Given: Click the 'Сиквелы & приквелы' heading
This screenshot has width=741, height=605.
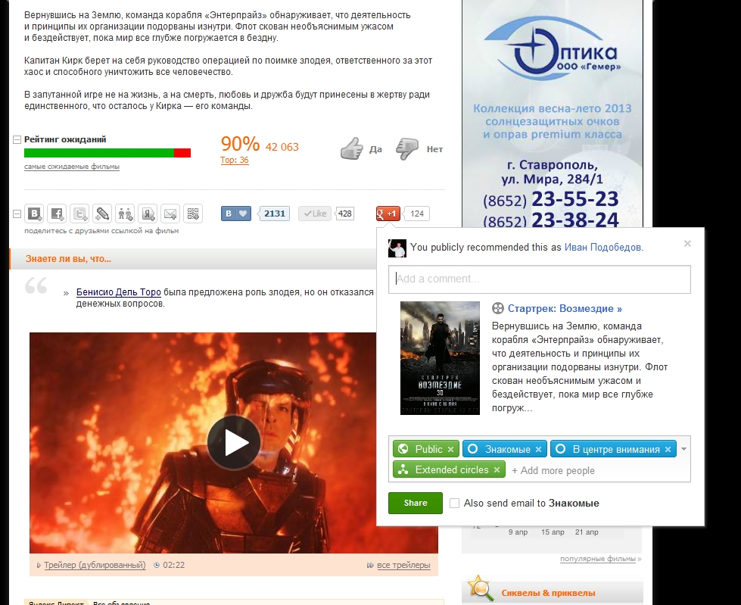Looking at the screenshot, I should tap(548, 593).
